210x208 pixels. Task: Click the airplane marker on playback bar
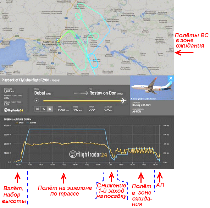coord(123,101)
